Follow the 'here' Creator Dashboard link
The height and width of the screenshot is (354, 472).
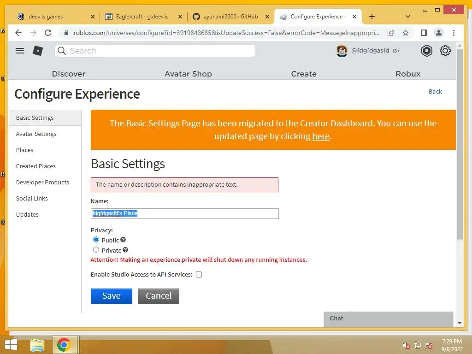click(x=321, y=136)
